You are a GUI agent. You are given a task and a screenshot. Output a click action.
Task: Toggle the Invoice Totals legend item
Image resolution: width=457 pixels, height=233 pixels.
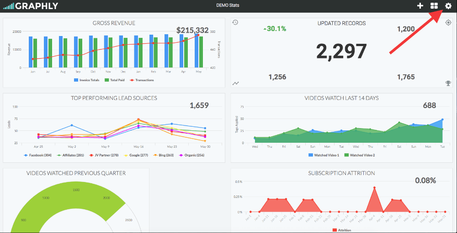click(86, 80)
